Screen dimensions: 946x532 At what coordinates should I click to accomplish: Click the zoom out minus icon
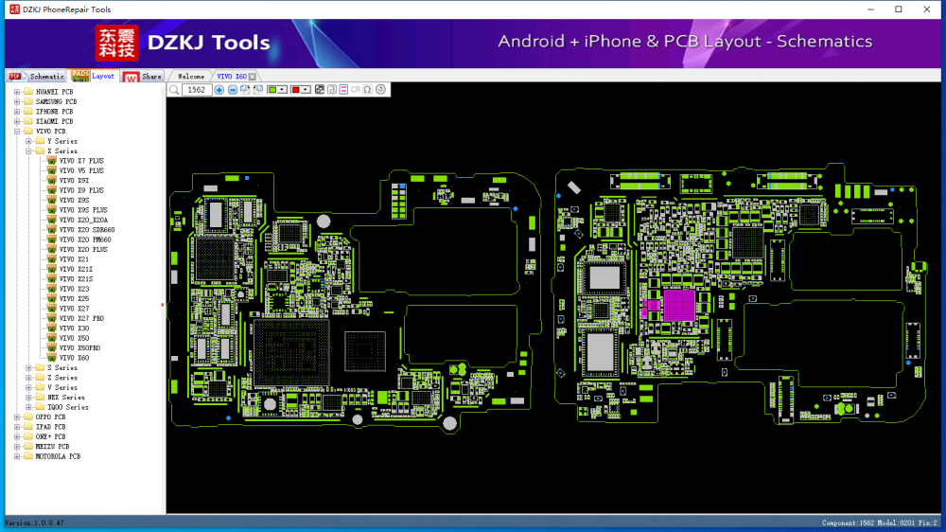click(x=233, y=90)
